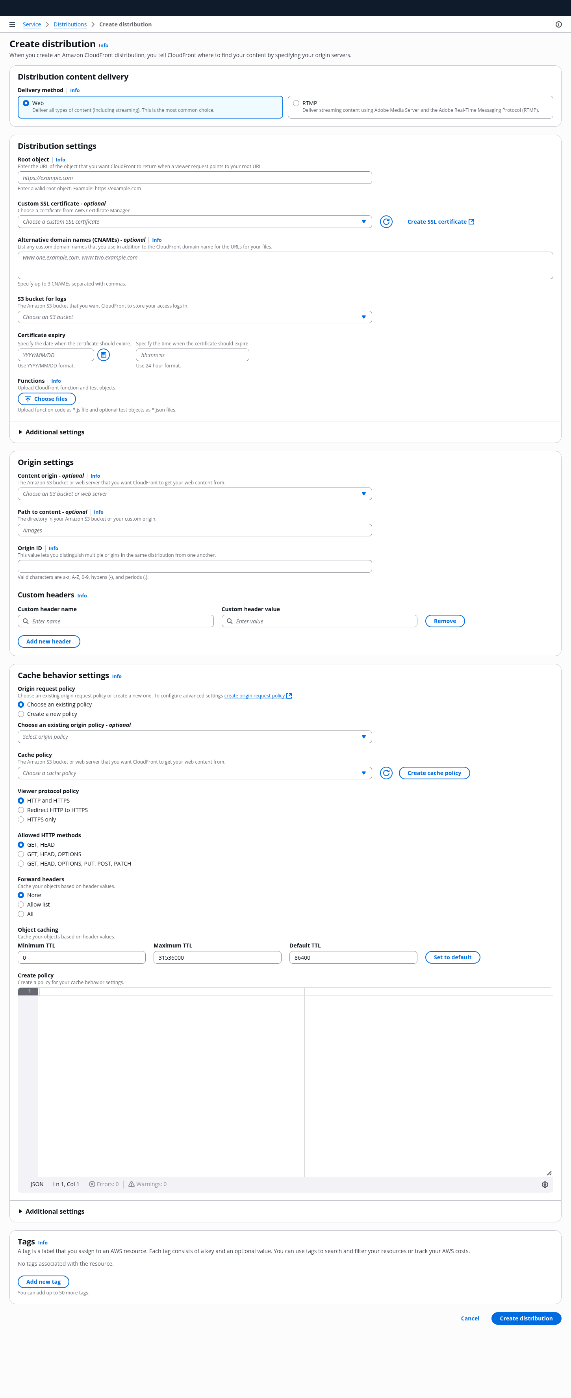Click the Create distribution button

525,1318
